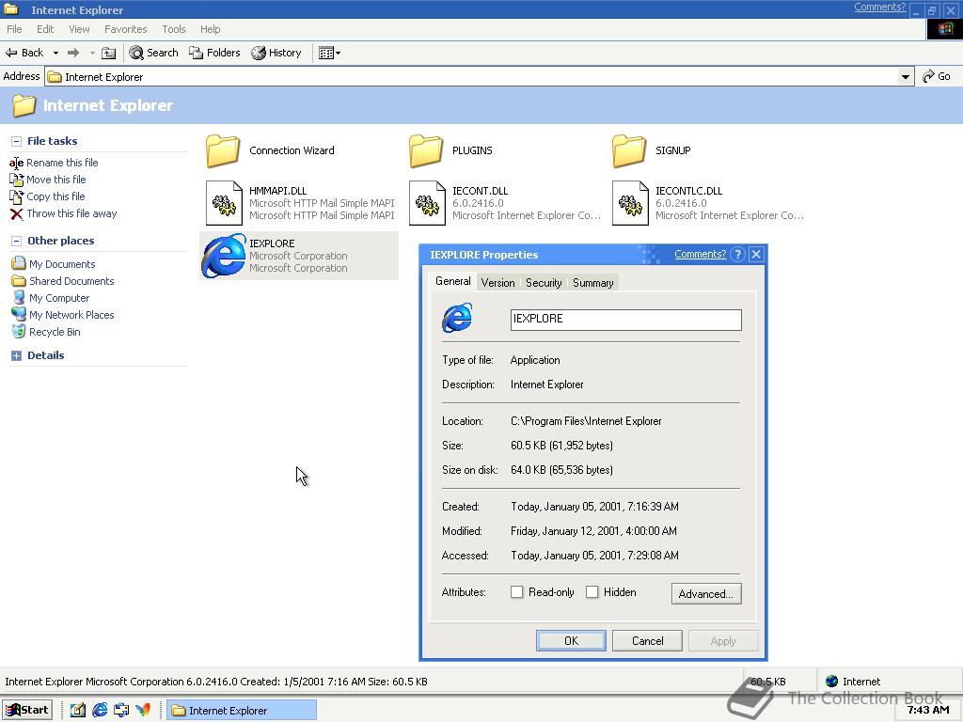
Task: Collapse the File tasks section
Action: point(17,141)
